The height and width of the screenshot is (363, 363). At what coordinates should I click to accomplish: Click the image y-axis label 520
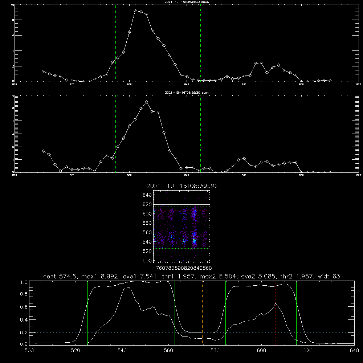(x=147, y=251)
